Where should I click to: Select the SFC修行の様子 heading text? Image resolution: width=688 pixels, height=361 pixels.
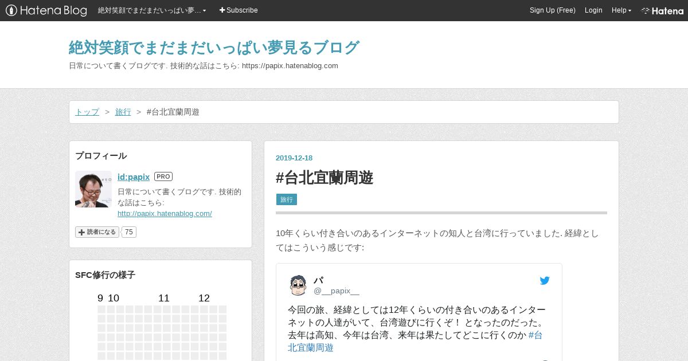coord(105,274)
